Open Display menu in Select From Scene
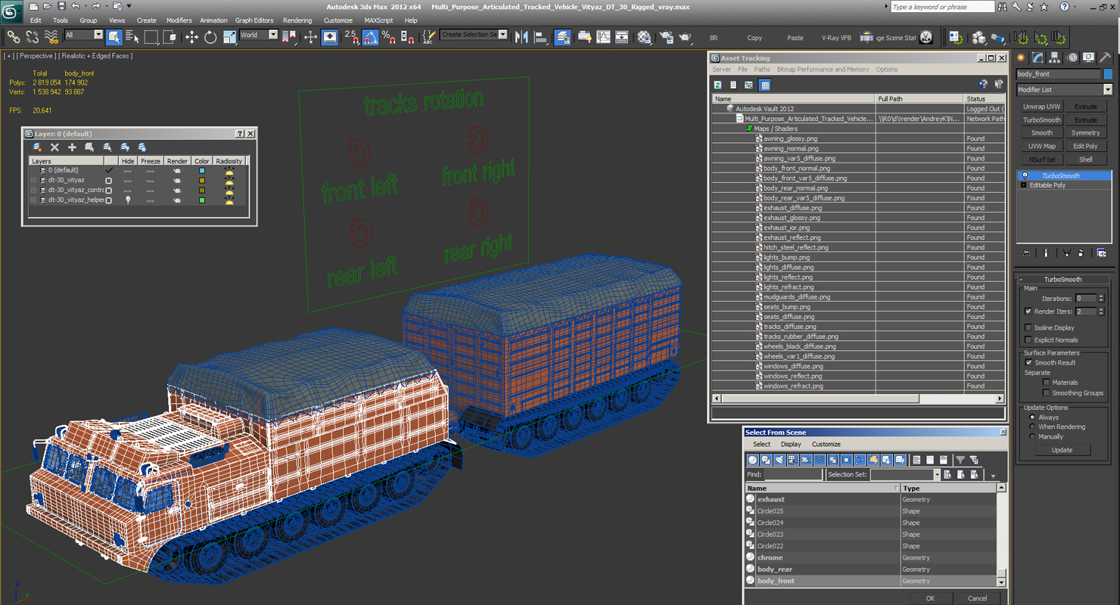 pyautogui.click(x=791, y=444)
